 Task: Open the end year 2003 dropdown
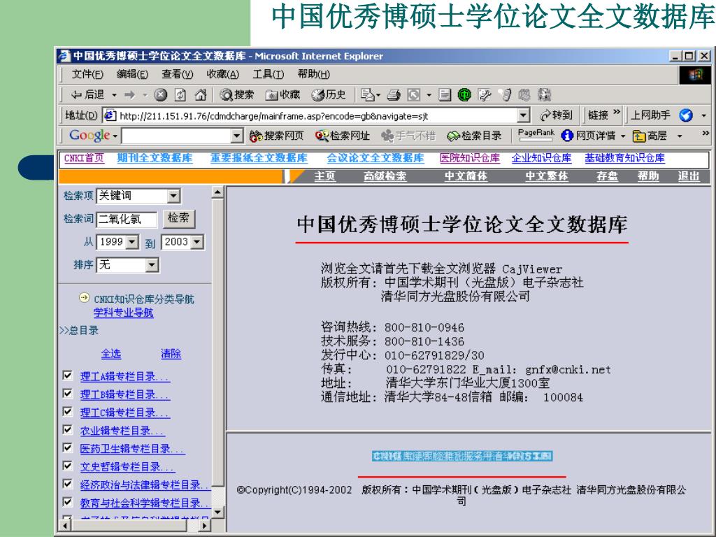196,242
